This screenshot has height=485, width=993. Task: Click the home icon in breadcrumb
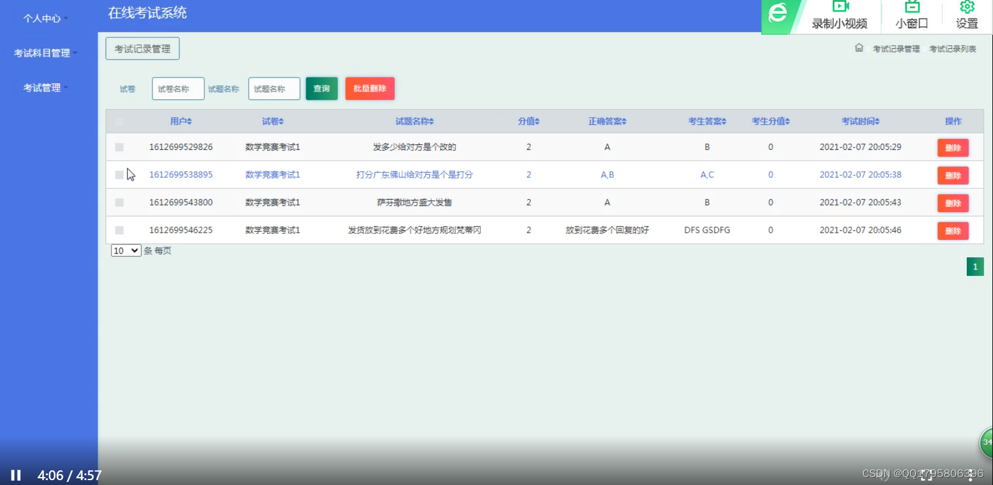(x=859, y=48)
